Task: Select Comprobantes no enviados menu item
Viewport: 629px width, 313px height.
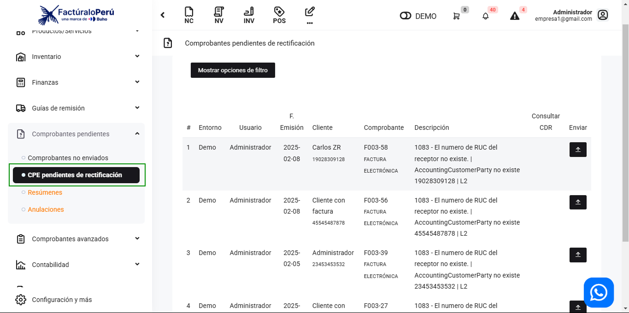Action: tap(68, 158)
